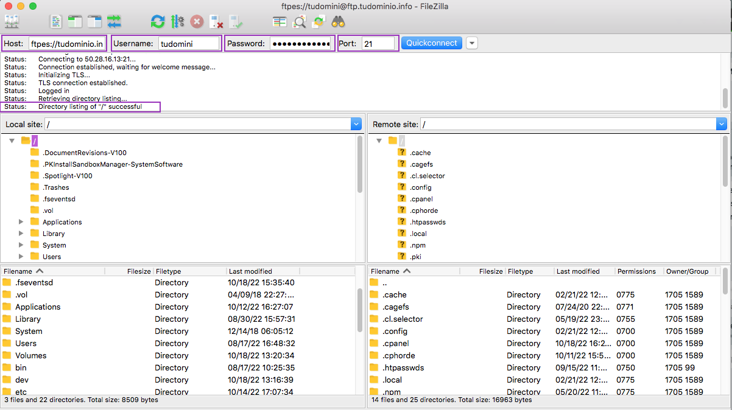Reconnect to the last server icon
732x410 pixels.
coord(236,22)
